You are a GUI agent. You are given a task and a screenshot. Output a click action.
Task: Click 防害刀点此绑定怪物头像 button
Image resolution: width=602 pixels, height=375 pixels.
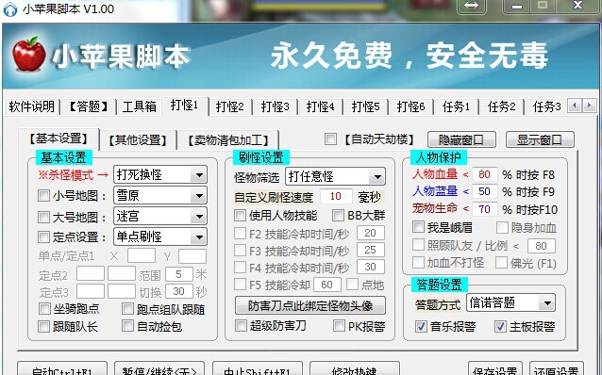click(310, 305)
